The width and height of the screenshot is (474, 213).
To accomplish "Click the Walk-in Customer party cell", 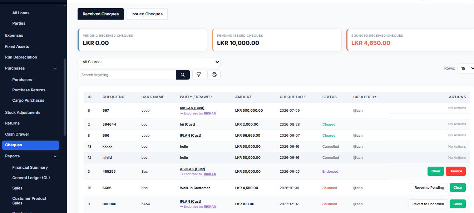I will pyautogui.click(x=195, y=188).
